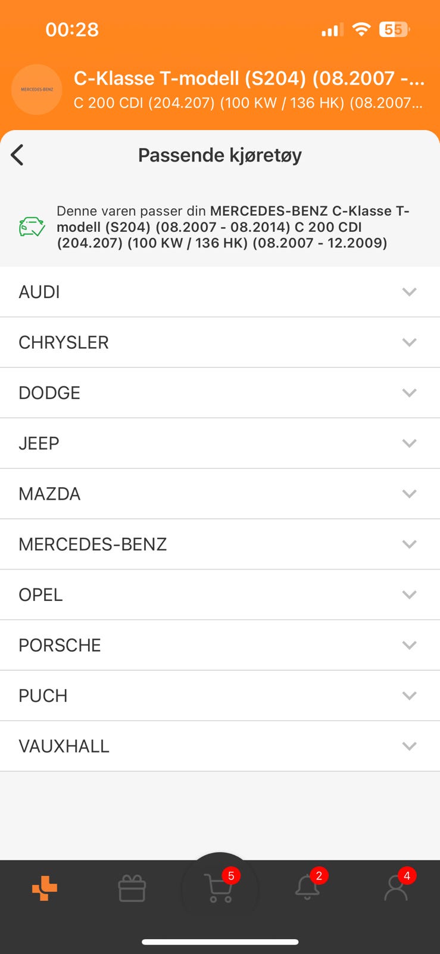Expand the CHRYSLER row chevron
The image size is (440, 954).
[409, 342]
